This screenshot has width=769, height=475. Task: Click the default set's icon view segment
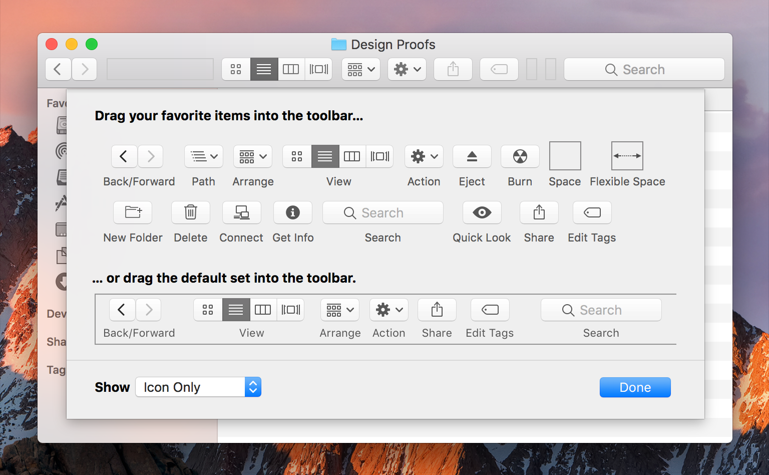point(208,310)
